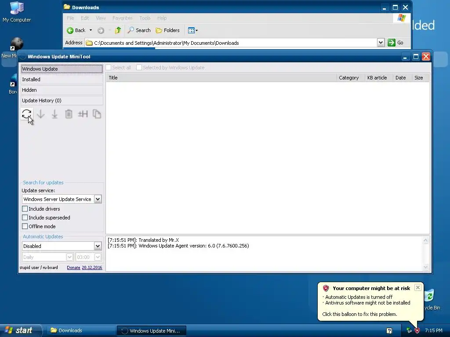Screen dimensions: 450x337
Task: Sort by KB article column header
Action: pyautogui.click(x=378, y=78)
